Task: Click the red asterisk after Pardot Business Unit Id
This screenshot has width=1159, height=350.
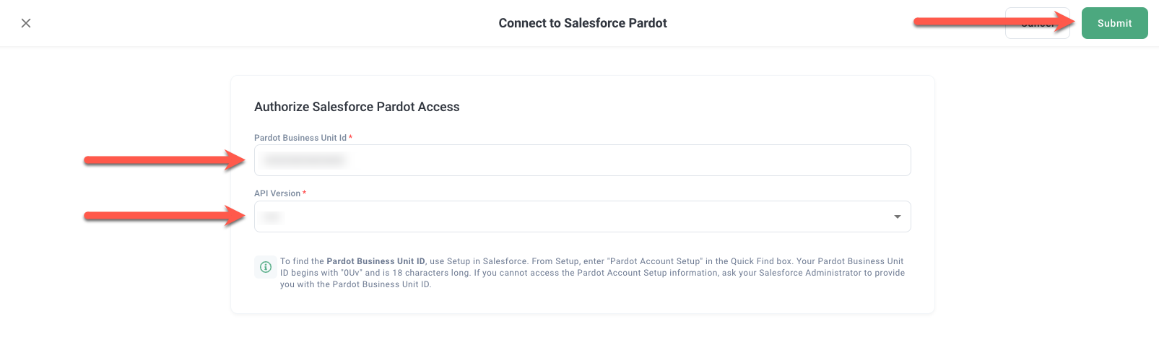Action: point(351,137)
